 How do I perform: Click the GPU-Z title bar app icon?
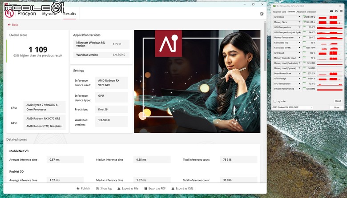pyautogui.click(x=274, y=6)
